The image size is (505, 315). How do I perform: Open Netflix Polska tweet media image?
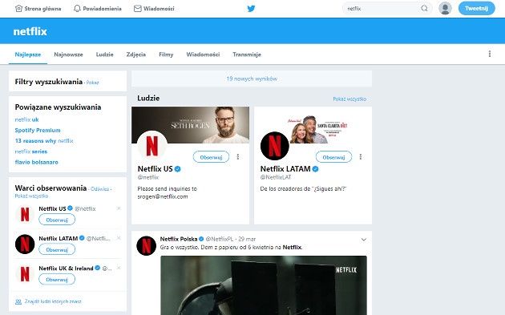[264, 285]
